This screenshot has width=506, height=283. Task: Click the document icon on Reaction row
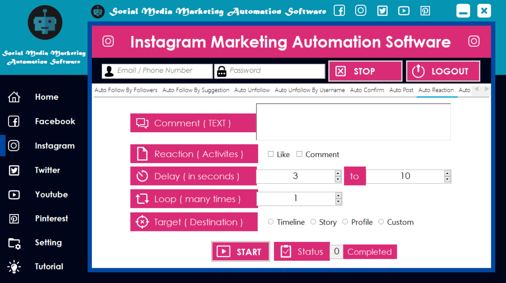pos(142,154)
